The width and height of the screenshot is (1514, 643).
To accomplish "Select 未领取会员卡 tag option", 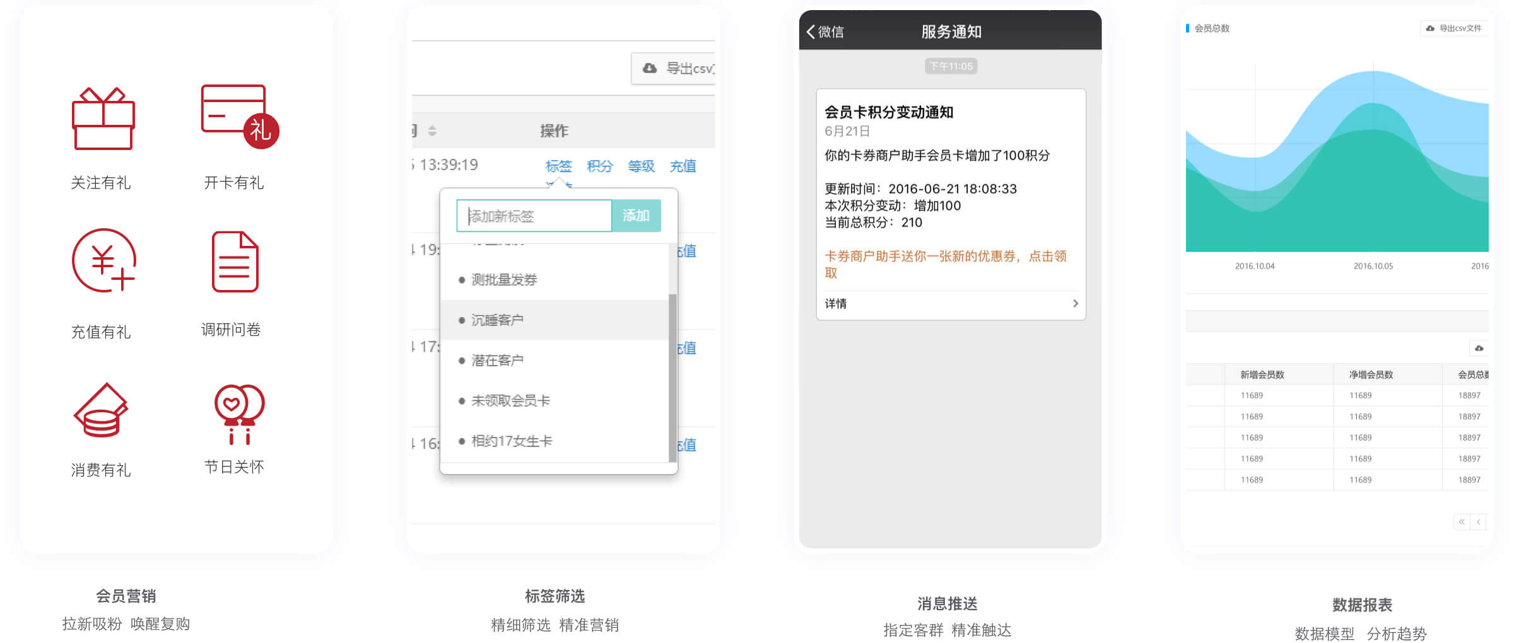I will pos(510,401).
